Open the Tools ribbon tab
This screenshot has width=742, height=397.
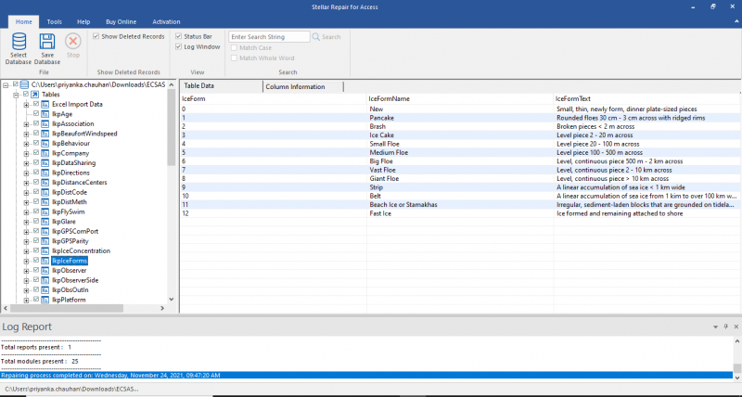coord(55,20)
